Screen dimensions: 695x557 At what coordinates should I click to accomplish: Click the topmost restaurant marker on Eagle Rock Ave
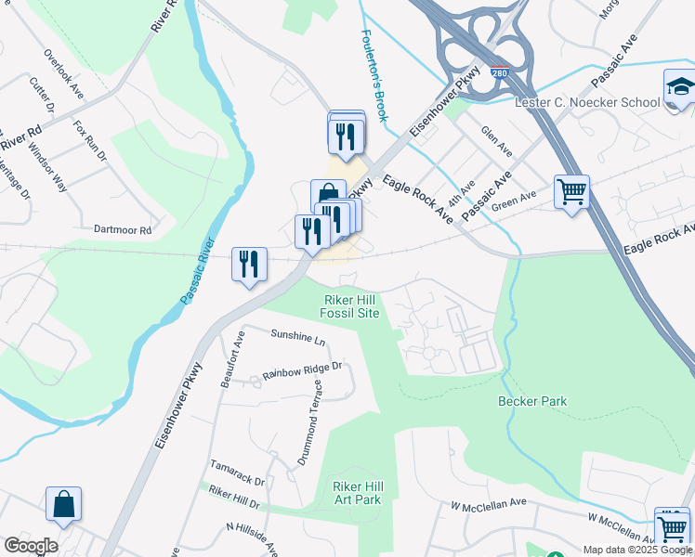tap(347, 140)
